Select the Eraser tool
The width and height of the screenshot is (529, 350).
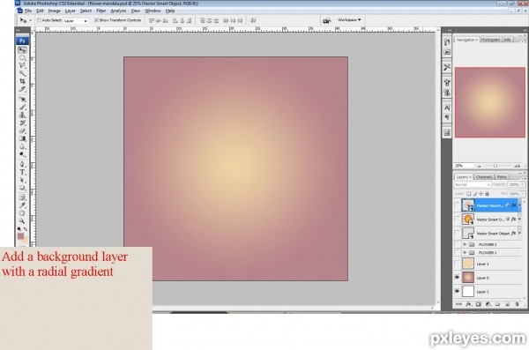click(22, 130)
